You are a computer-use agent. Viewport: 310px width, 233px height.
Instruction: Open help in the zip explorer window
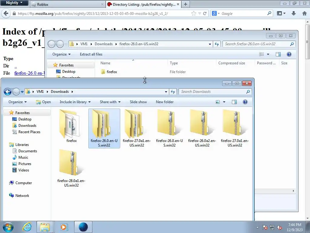pos(289,54)
